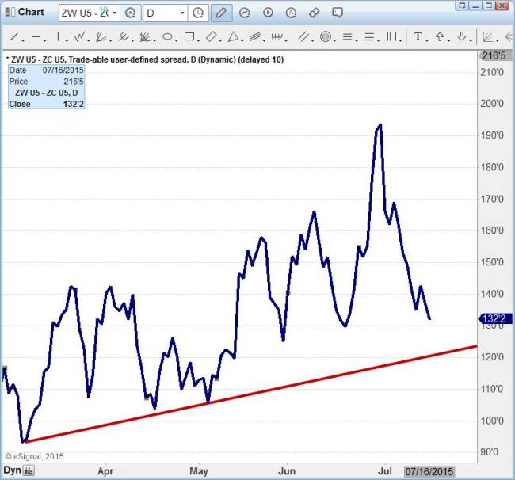The height and width of the screenshot is (480, 515).
Task: Select the Fibonacci retracement lines tool
Action: (x=348, y=36)
